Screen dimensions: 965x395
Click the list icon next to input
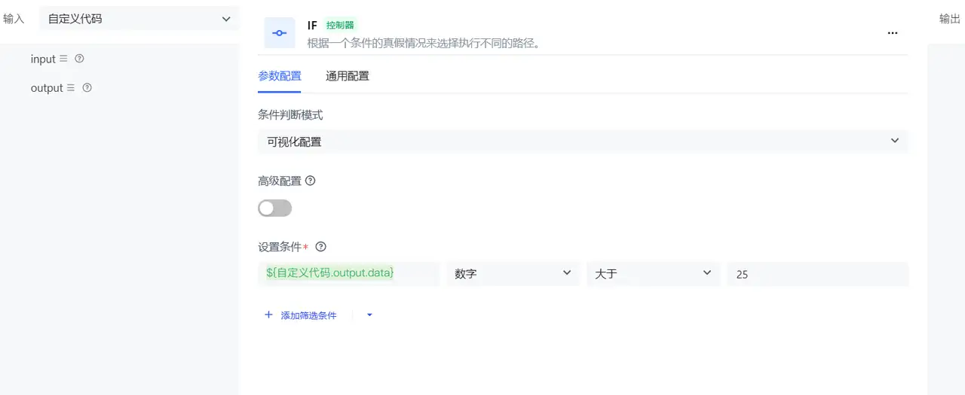[63, 59]
